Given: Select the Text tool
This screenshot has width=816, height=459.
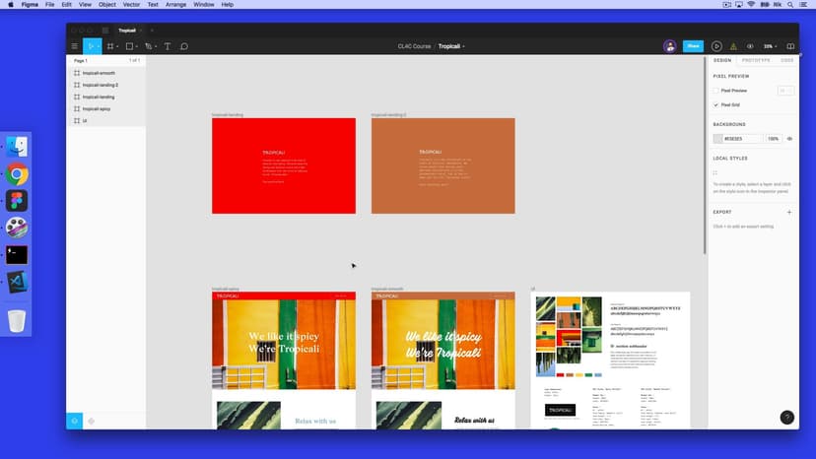Looking at the screenshot, I should click(168, 46).
